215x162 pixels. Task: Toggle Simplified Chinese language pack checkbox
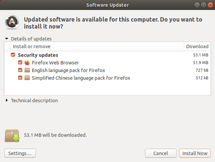point(20,78)
